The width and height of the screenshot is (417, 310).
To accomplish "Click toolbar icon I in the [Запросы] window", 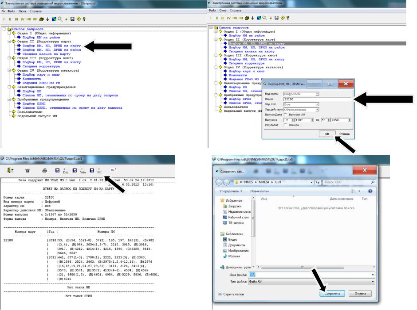I will pos(4,19).
